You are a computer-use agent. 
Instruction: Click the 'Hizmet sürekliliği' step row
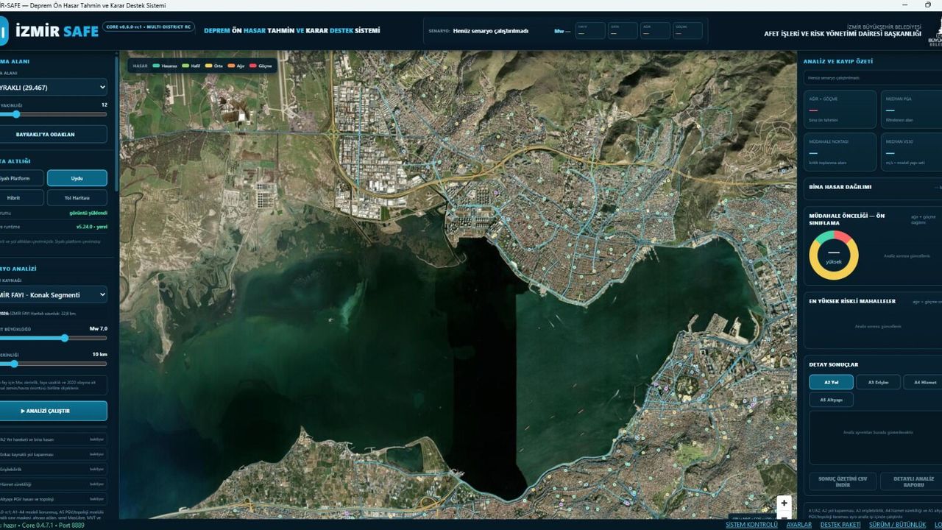53,484
